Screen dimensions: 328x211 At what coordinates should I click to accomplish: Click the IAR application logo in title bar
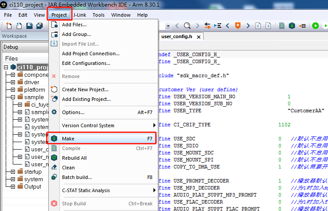4,4
